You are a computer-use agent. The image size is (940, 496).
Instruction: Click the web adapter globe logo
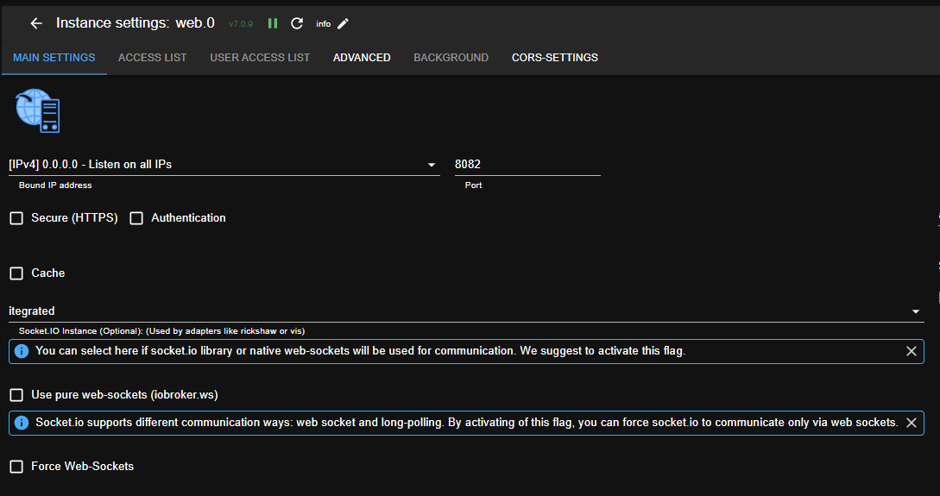click(x=38, y=110)
